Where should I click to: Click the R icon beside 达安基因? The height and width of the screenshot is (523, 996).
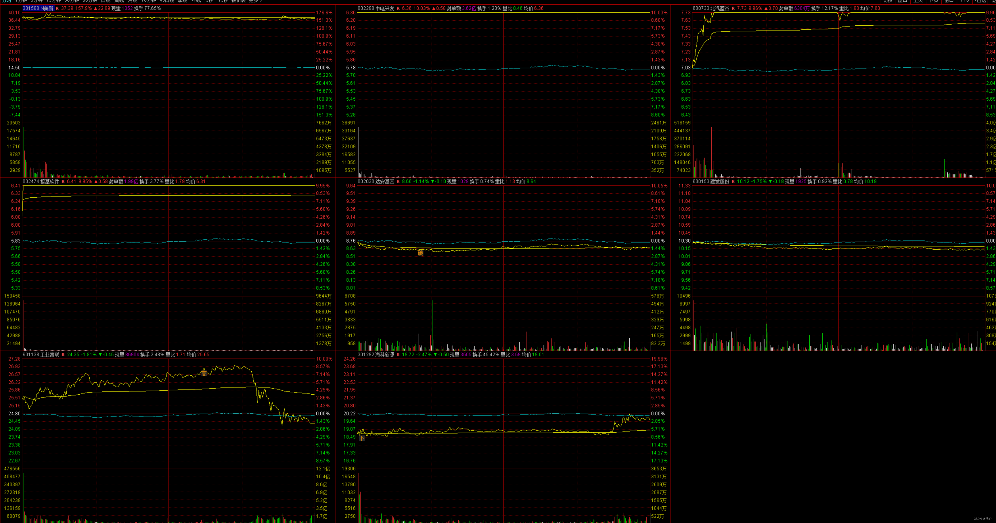point(398,181)
